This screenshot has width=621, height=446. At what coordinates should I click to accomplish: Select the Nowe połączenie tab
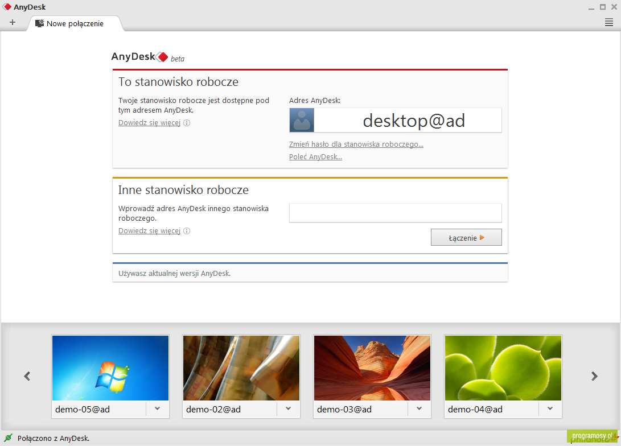click(x=75, y=23)
